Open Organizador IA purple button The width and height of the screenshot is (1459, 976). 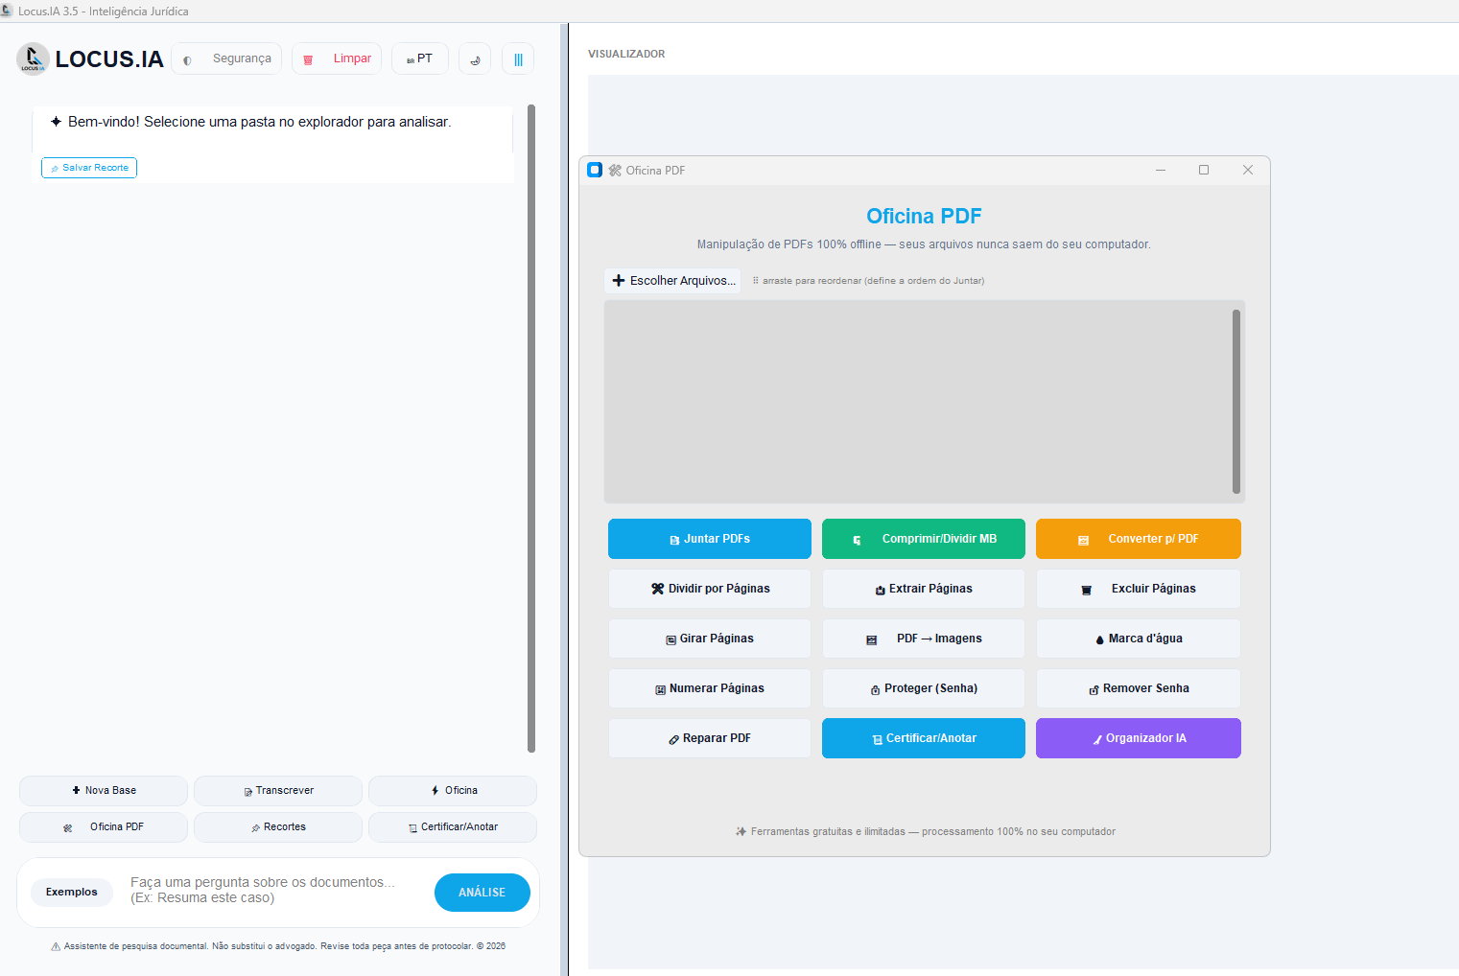[x=1139, y=738]
